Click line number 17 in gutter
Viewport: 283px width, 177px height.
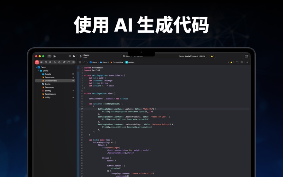tap(82, 109)
